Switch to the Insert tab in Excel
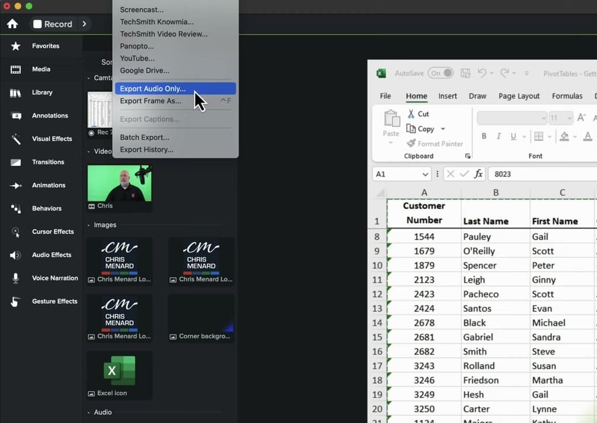The width and height of the screenshot is (597, 423). 447,96
